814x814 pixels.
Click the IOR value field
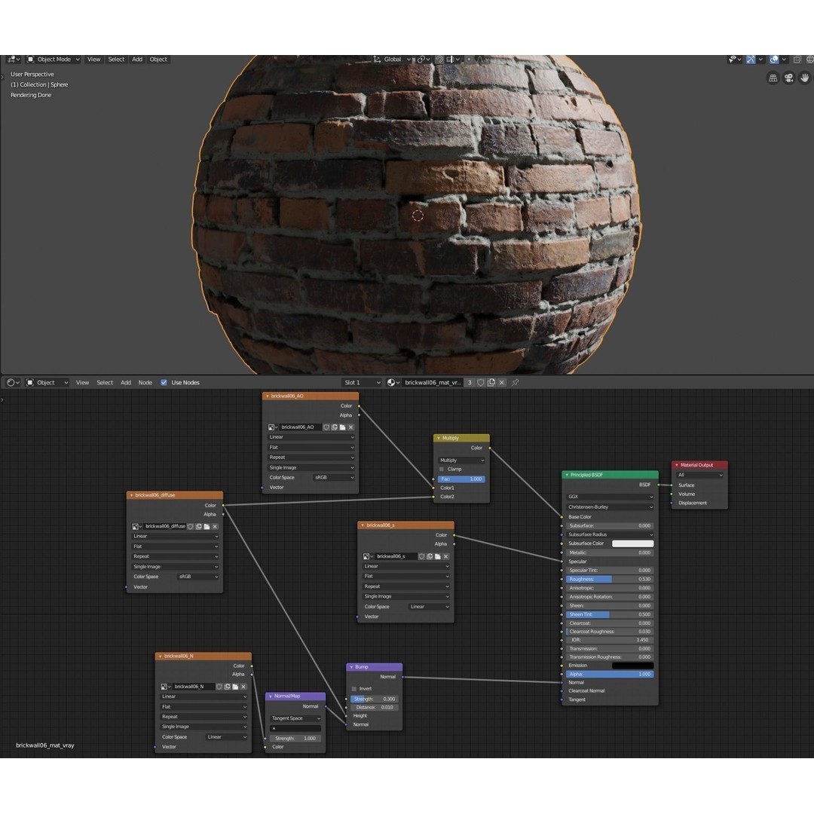tap(610, 640)
